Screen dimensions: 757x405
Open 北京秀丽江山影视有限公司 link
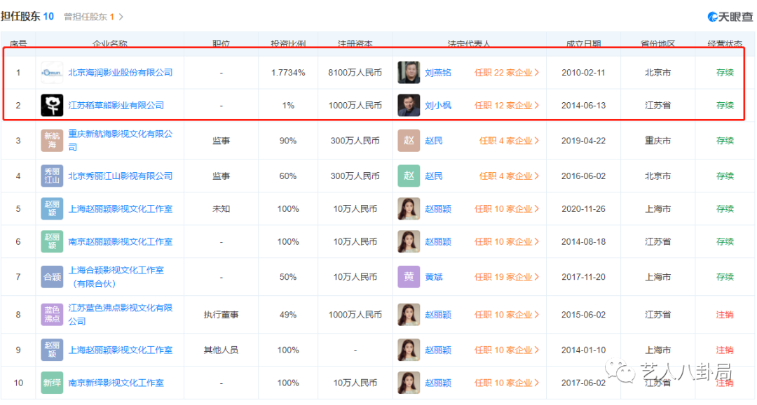(x=121, y=176)
